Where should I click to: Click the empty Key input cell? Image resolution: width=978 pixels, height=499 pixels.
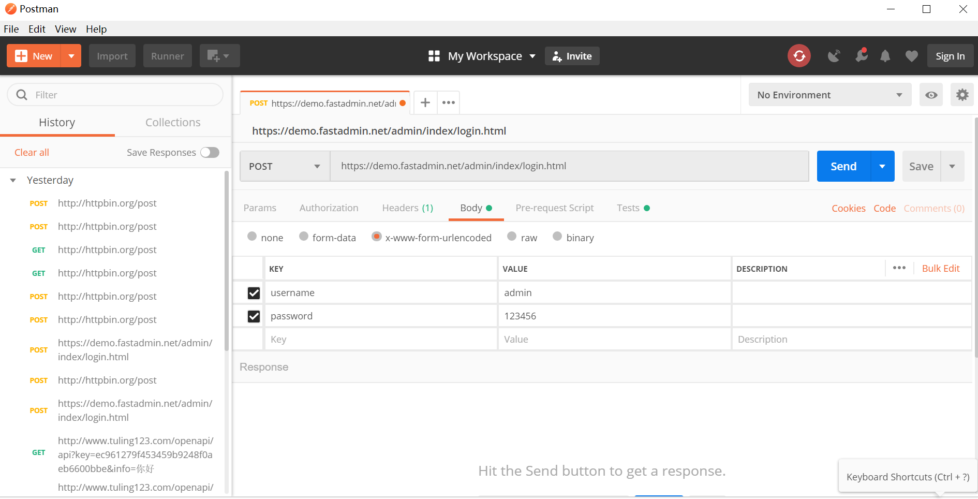[381, 340]
